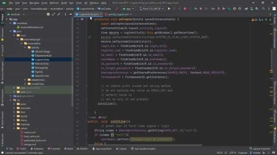Fold the initilize method in gutter
The image size is (277, 155).
(x=87, y=121)
